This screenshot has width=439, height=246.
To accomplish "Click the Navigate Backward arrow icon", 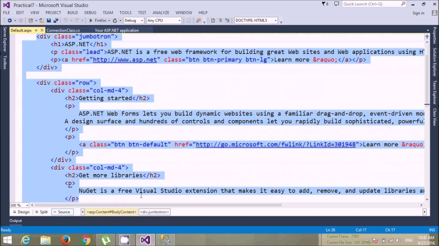I will pyautogui.click(x=10, y=20).
